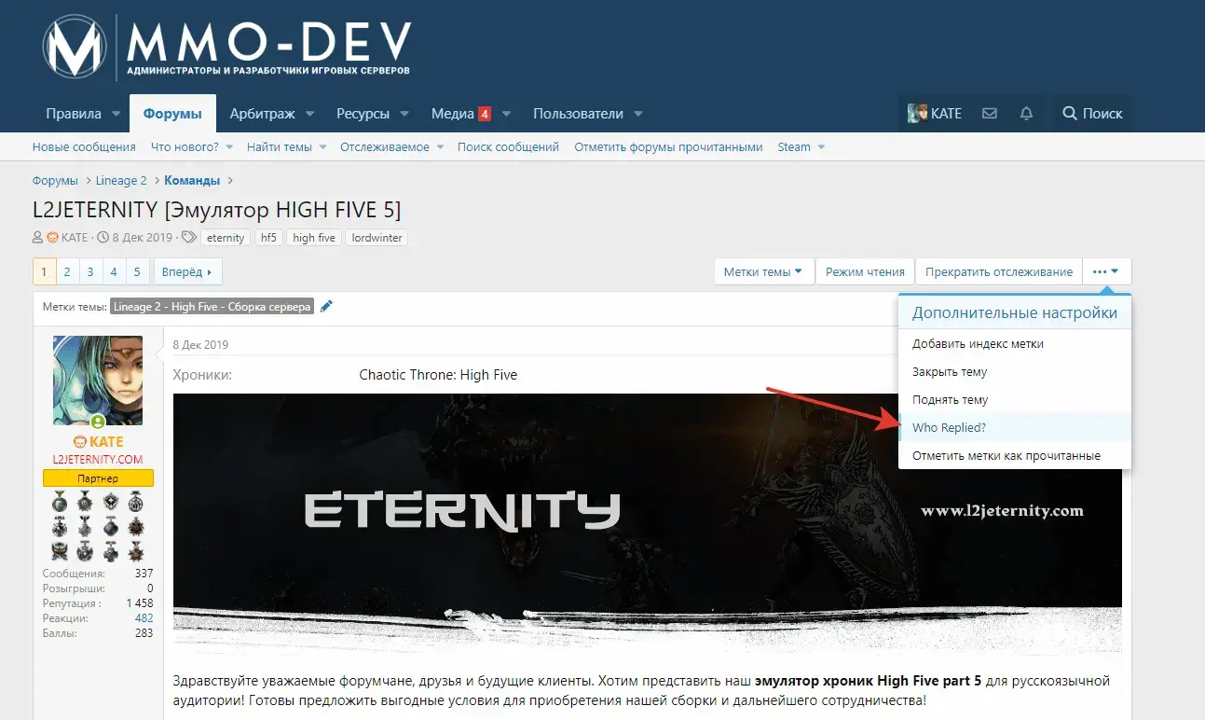Open Поиск сообщений link

coord(508,147)
